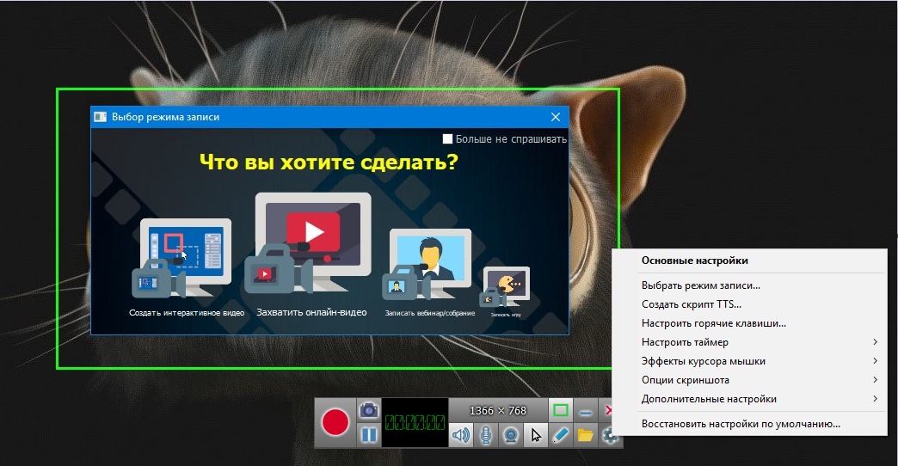Viewport: 898px width, 466px height.
Task: Open the drawing pencil tool
Action: (560, 435)
